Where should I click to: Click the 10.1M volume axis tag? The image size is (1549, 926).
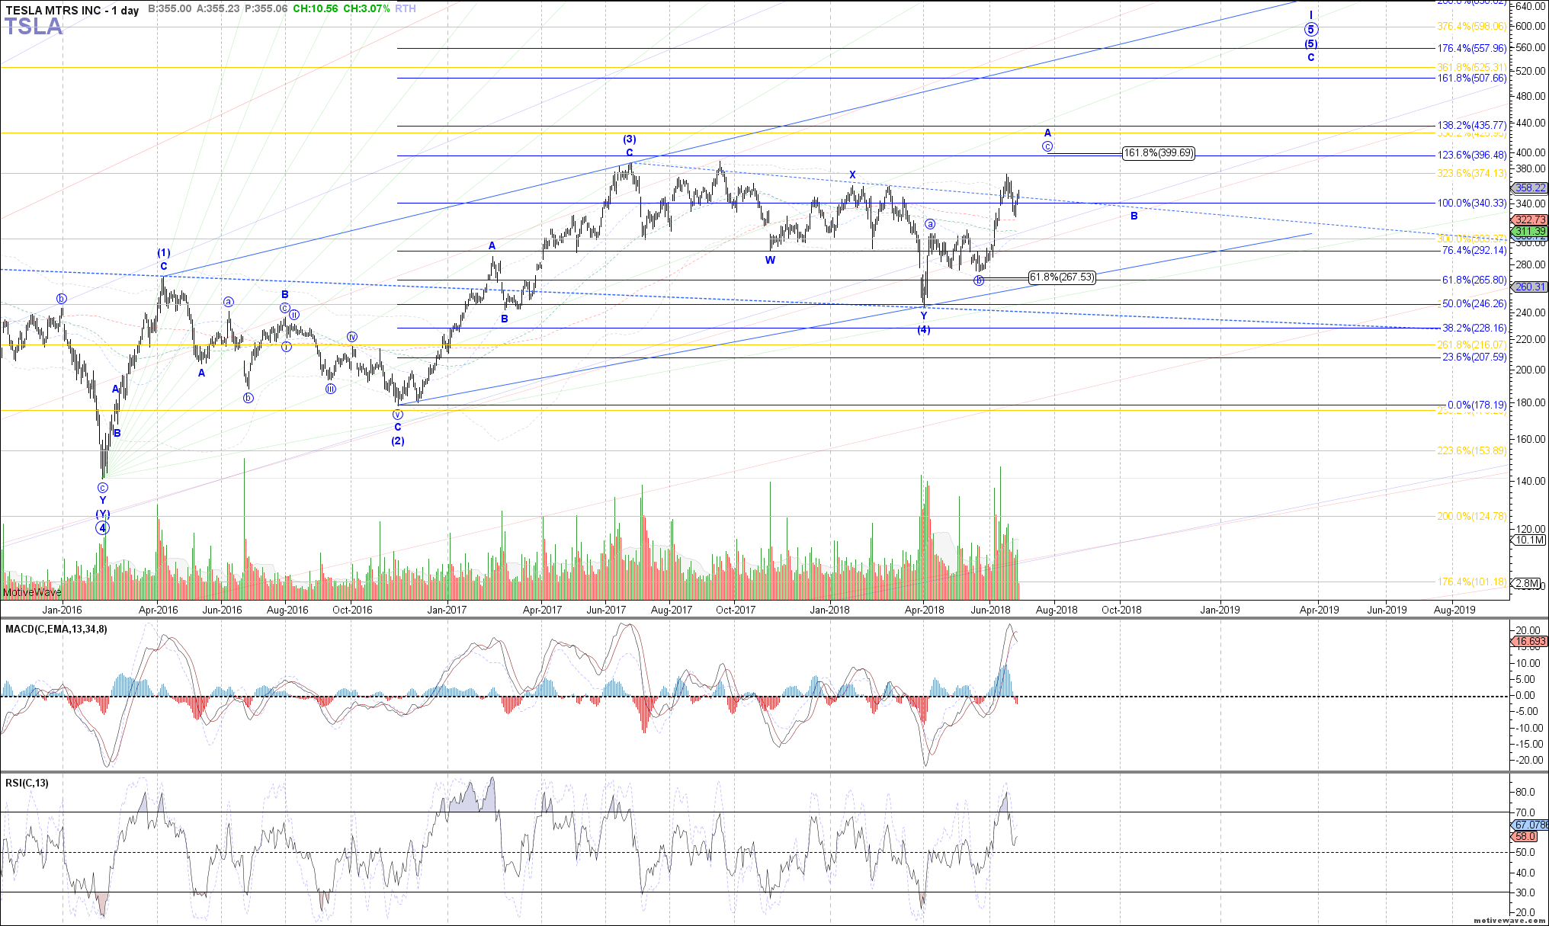tap(1529, 540)
